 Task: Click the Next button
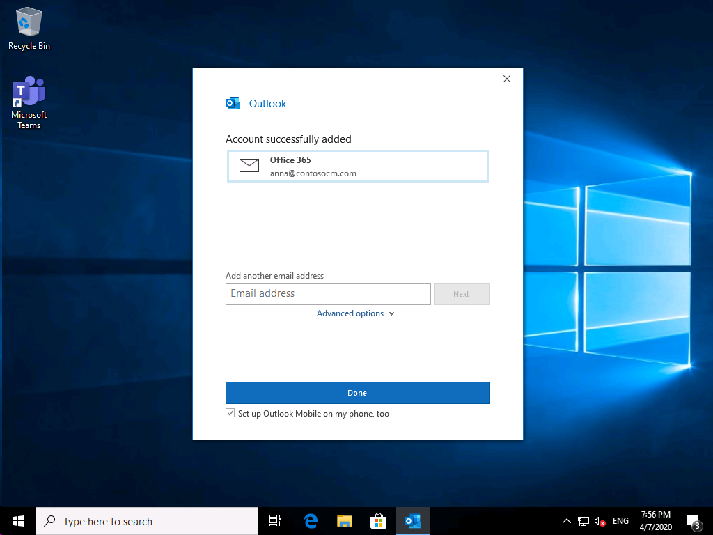point(462,294)
